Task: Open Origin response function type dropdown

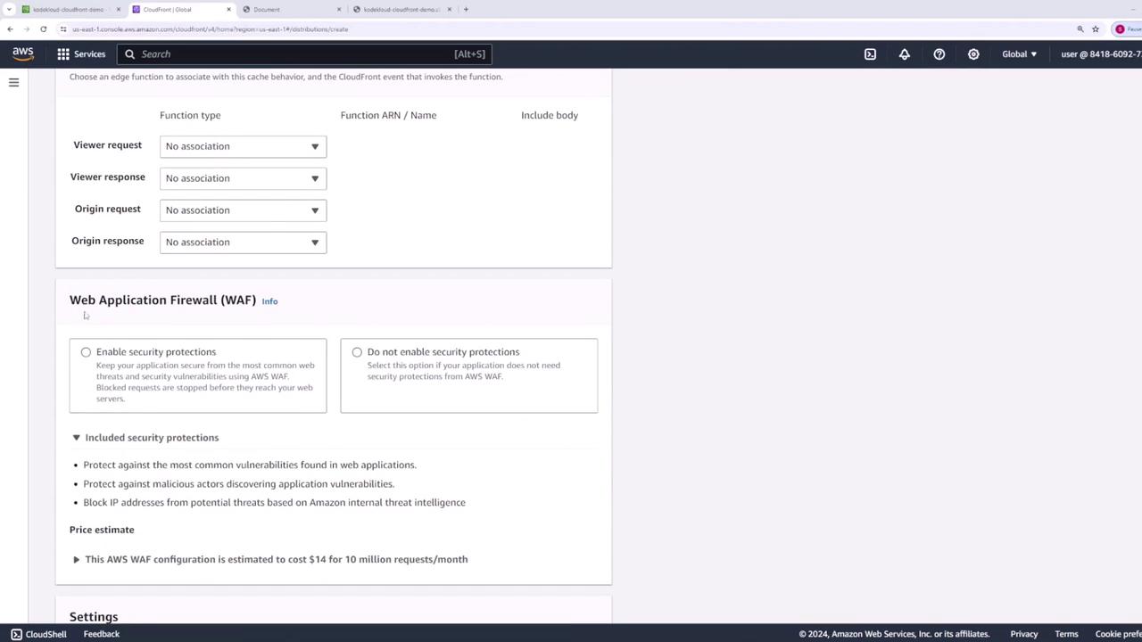Action: (x=243, y=243)
